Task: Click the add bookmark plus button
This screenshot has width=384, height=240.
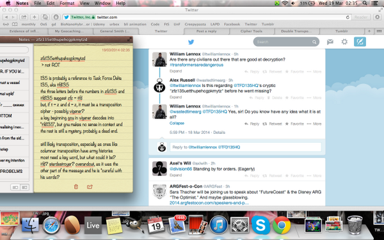Action: click(x=35, y=17)
